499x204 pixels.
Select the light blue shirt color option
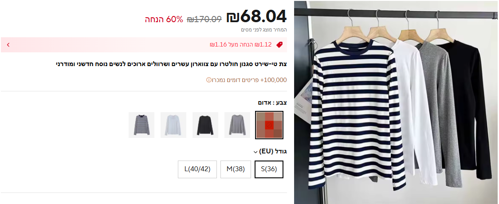click(173, 125)
